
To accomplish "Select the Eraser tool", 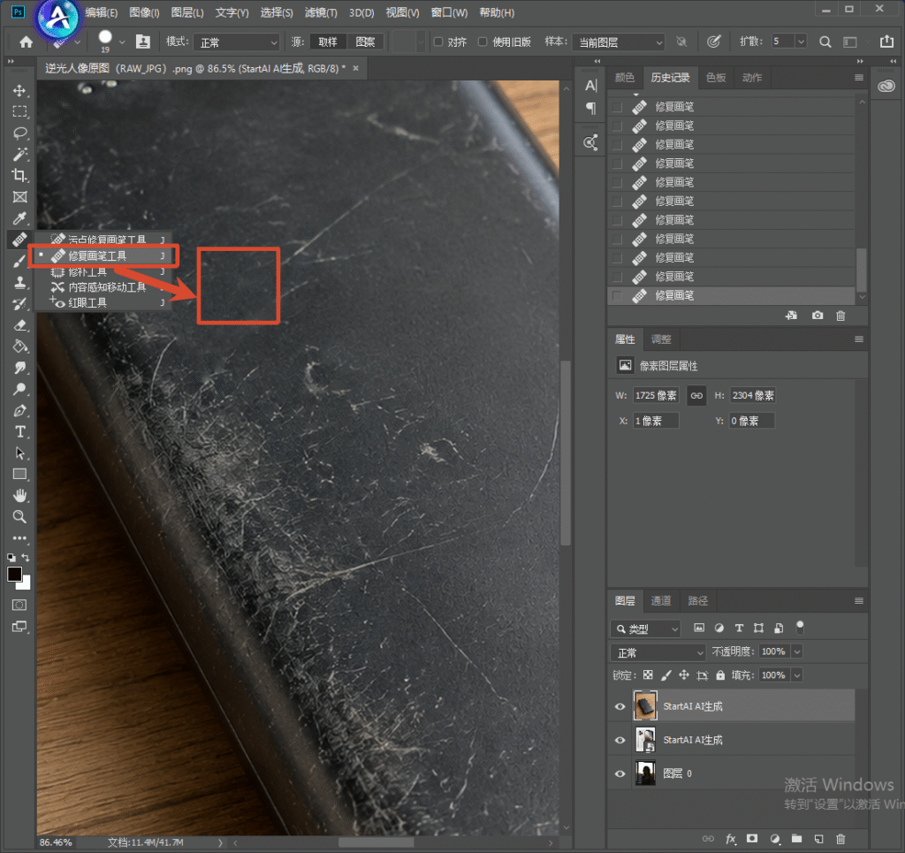I will pyautogui.click(x=19, y=325).
